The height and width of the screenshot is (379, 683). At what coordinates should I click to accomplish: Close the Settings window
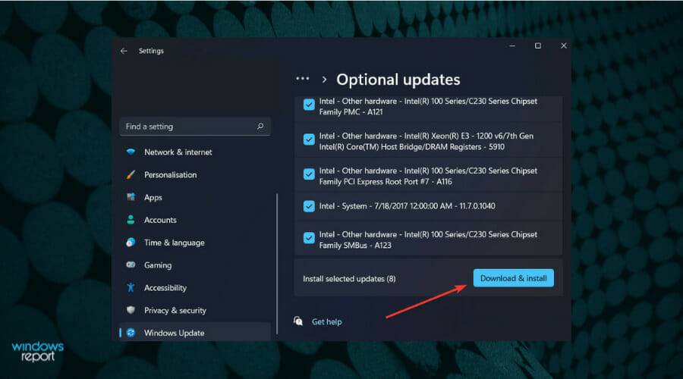(x=564, y=45)
